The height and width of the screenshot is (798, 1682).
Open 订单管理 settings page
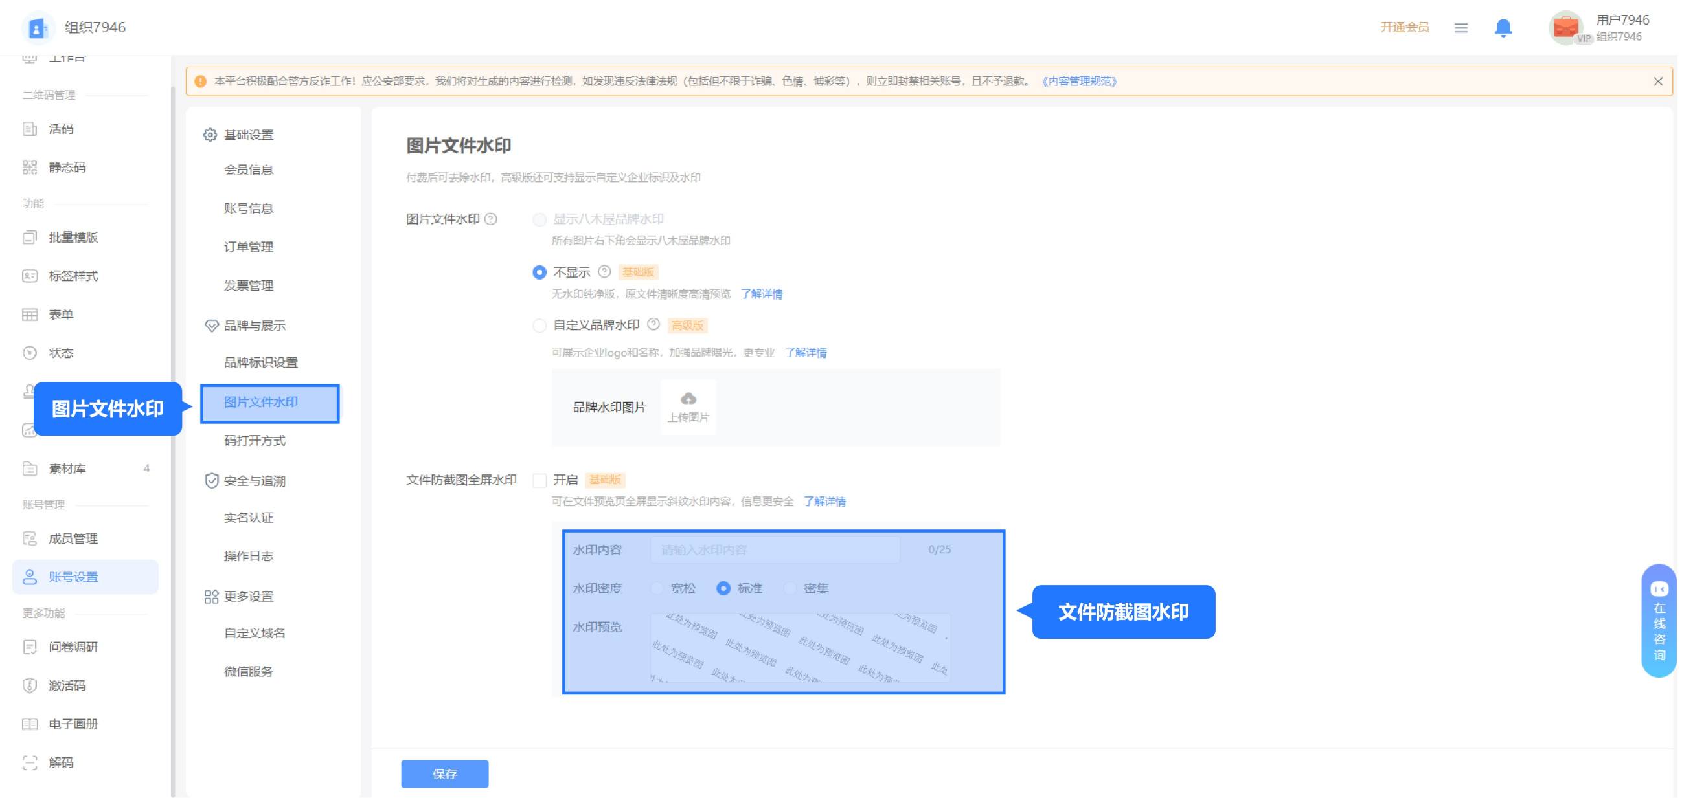coord(249,247)
